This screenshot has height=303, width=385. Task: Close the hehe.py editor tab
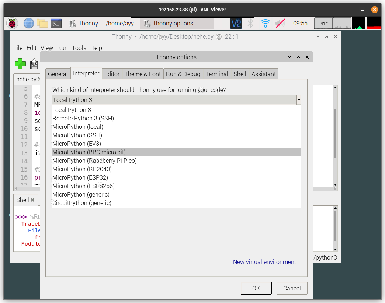tap(39, 79)
